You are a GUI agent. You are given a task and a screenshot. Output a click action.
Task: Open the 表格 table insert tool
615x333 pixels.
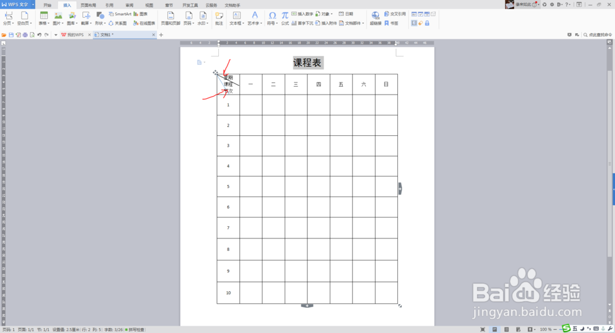point(44,18)
